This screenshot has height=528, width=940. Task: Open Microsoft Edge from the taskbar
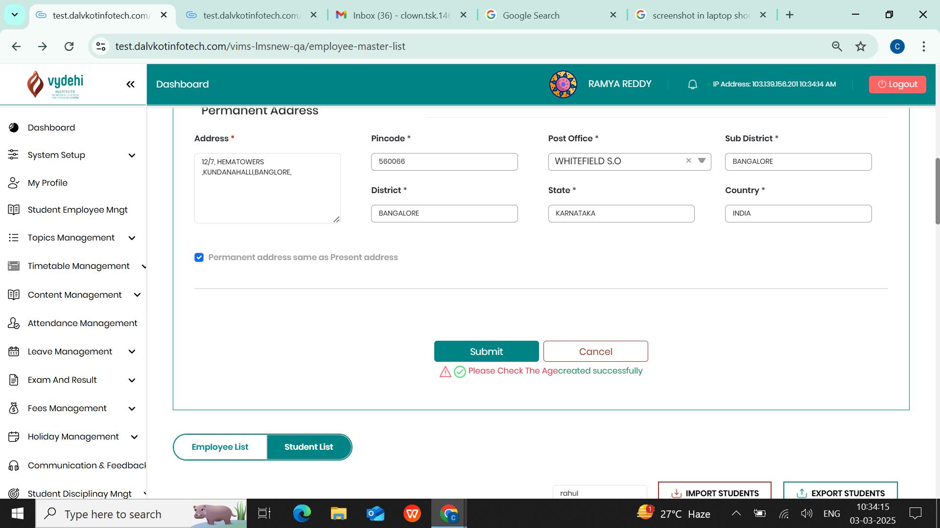pyautogui.click(x=302, y=514)
